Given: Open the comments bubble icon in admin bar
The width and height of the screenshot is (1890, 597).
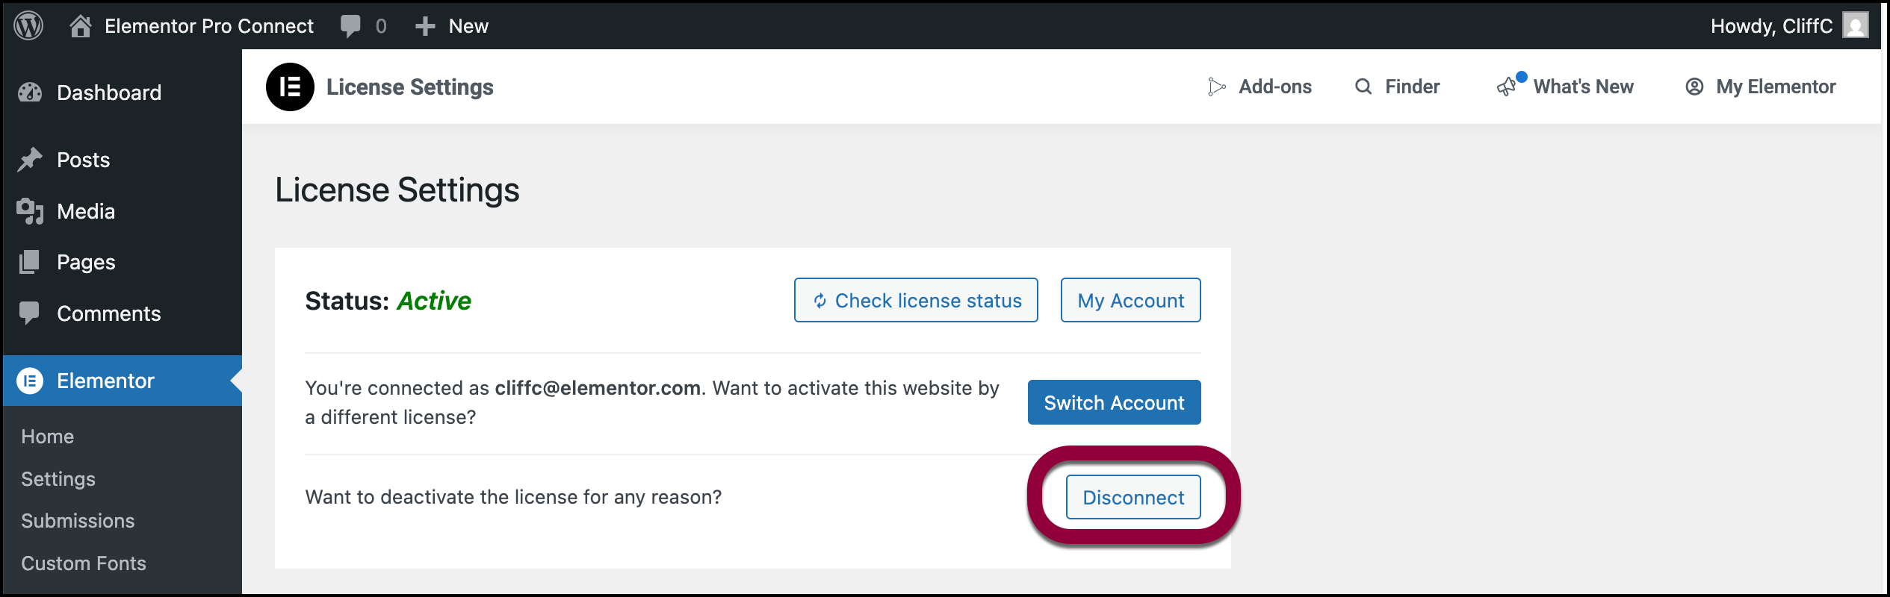Looking at the screenshot, I should coord(350,26).
